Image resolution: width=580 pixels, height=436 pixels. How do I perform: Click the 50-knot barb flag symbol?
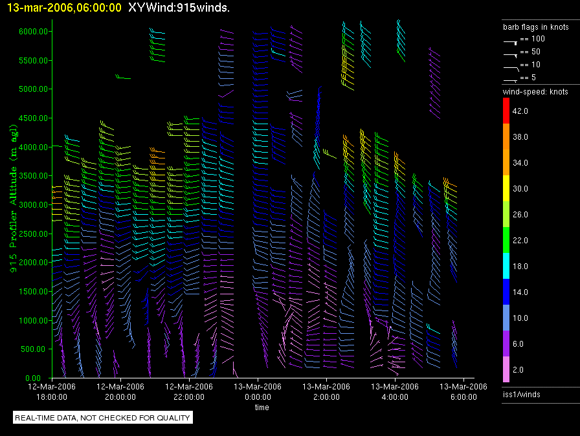coord(511,54)
